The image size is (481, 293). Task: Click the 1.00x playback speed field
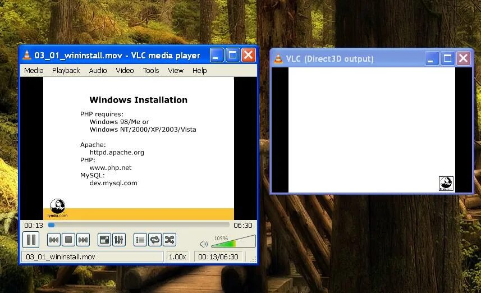[x=177, y=257]
